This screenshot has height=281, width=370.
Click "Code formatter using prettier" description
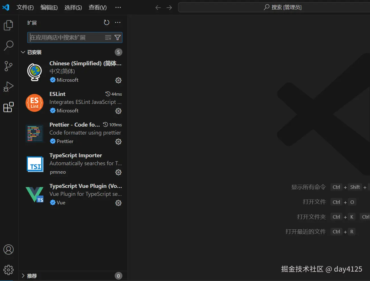[x=85, y=133]
